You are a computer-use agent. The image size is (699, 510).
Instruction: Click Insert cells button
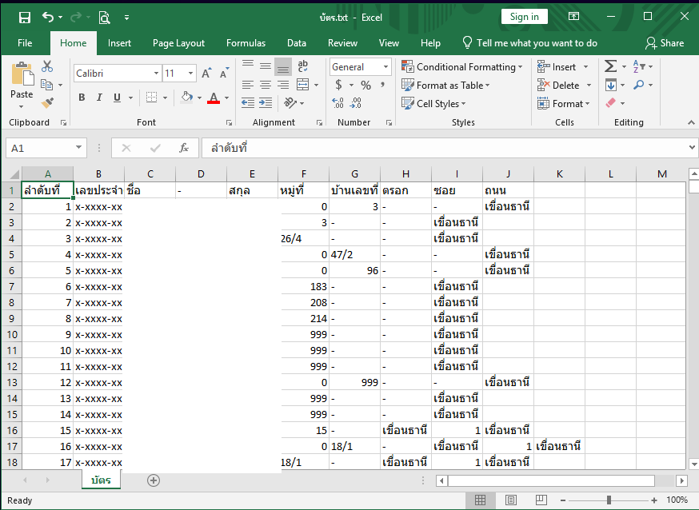click(557, 67)
